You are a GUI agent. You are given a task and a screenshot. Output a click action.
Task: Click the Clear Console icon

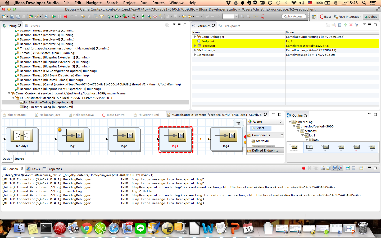coord(323,168)
